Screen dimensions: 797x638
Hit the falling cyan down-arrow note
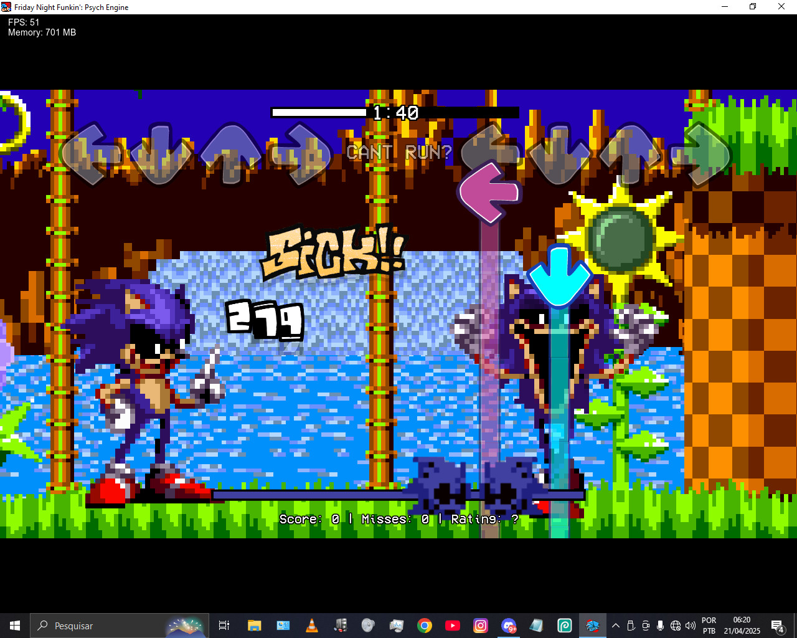(x=559, y=276)
